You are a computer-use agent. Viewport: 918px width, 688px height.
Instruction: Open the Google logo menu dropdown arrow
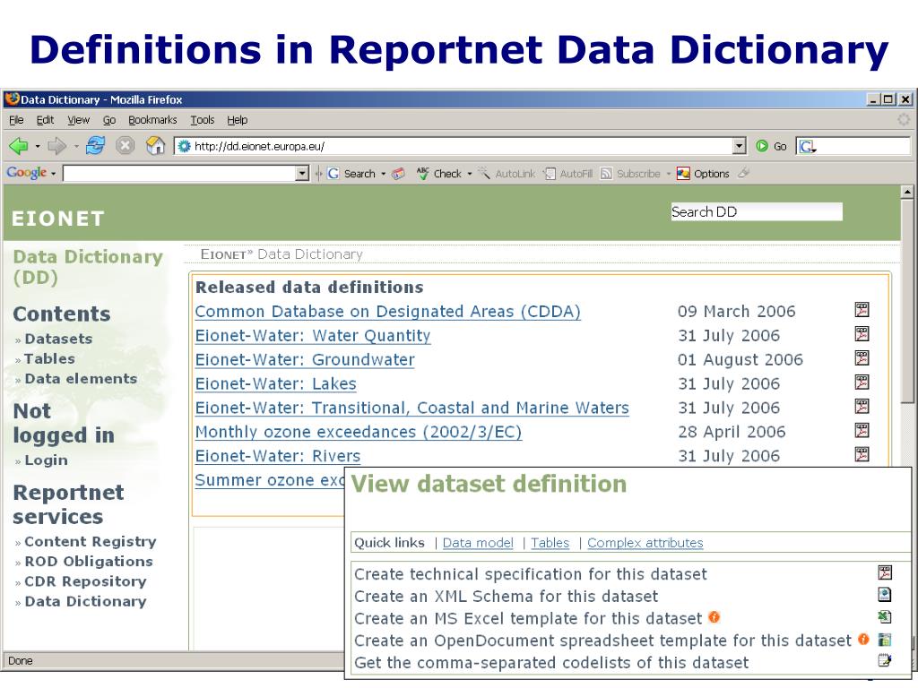pyautogui.click(x=53, y=174)
